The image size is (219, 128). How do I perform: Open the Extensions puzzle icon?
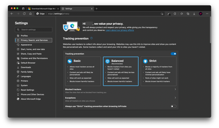(x=175, y=14)
